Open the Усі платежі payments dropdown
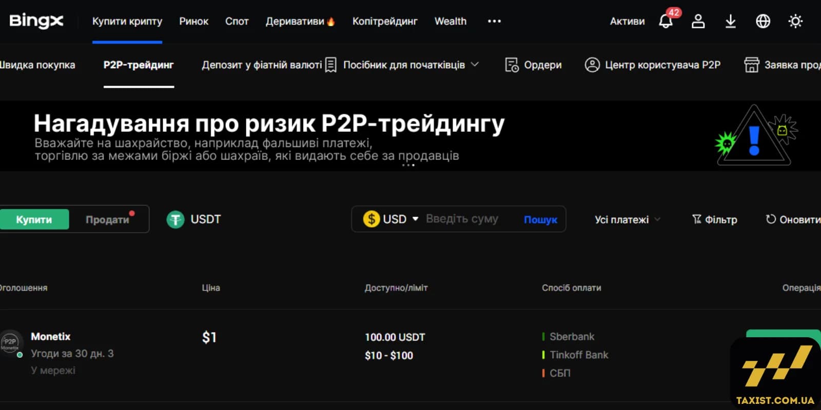This screenshot has height=410, width=821. (627, 219)
